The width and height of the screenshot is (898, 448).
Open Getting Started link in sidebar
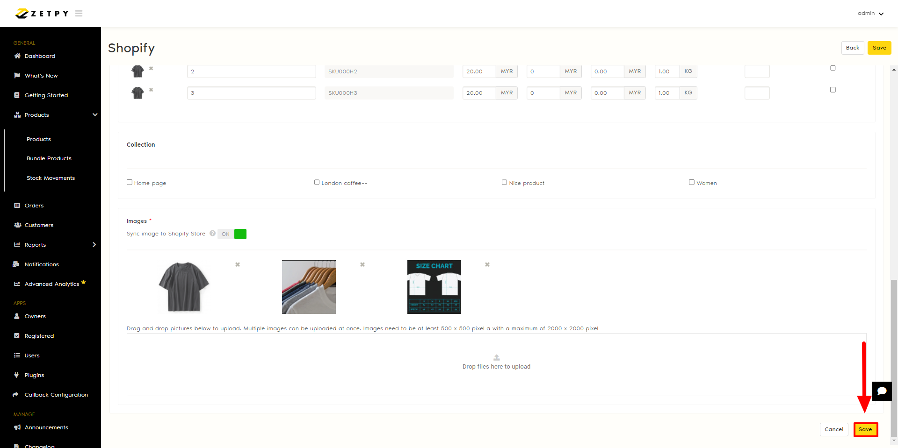pos(46,95)
